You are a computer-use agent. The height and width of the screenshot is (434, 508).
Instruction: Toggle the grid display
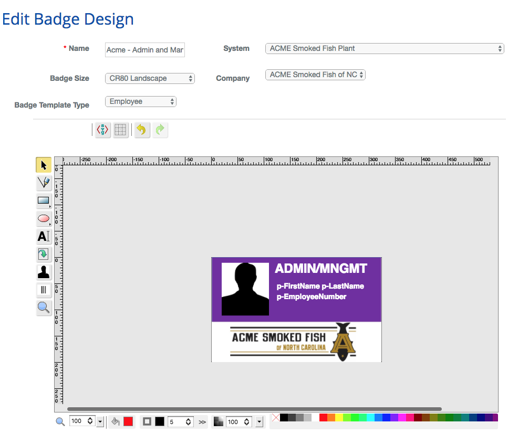pyautogui.click(x=120, y=130)
